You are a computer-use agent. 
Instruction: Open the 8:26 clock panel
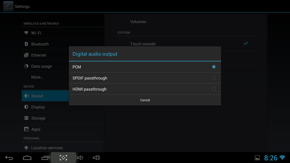click(x=271, y=158)
